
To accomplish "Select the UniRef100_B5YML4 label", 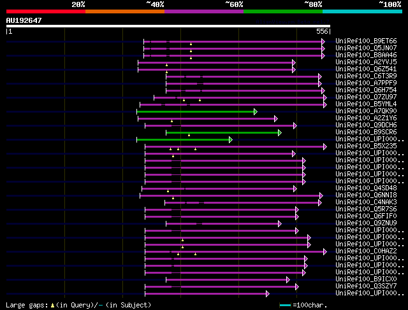I will click(366, 104).
